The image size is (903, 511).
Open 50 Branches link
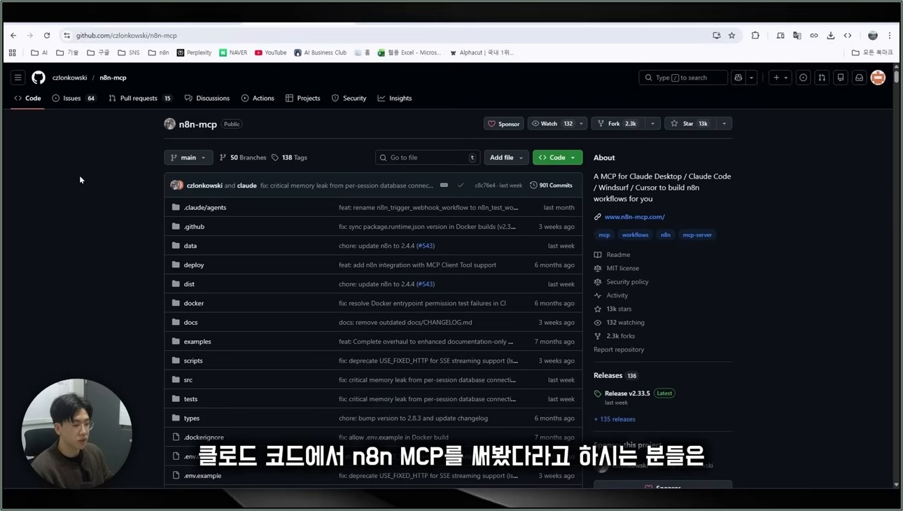[x=243, y=157]
